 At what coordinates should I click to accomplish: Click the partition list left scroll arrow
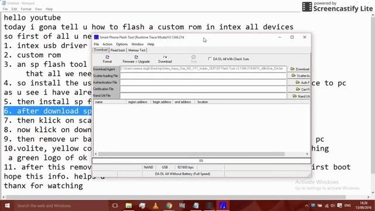[96, 154]
